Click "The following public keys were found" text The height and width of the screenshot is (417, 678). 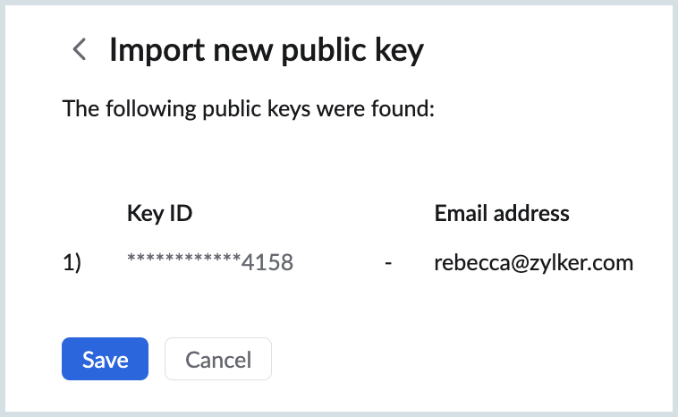pos(248,110)
